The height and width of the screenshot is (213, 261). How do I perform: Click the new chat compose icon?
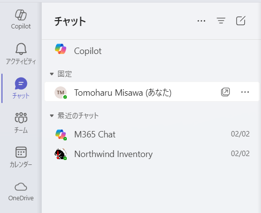tap(241, 21)
